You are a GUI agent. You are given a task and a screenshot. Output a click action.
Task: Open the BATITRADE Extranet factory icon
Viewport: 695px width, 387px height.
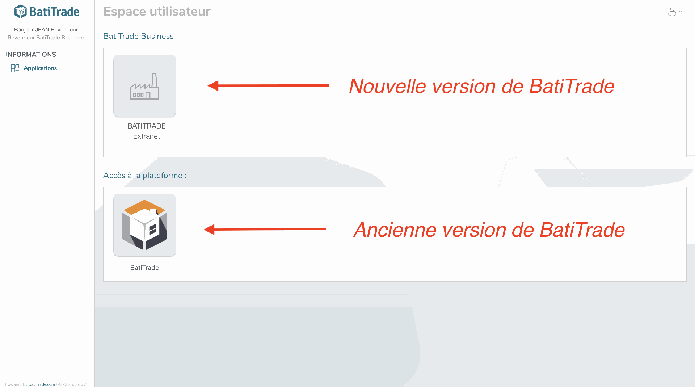(144, 86)
